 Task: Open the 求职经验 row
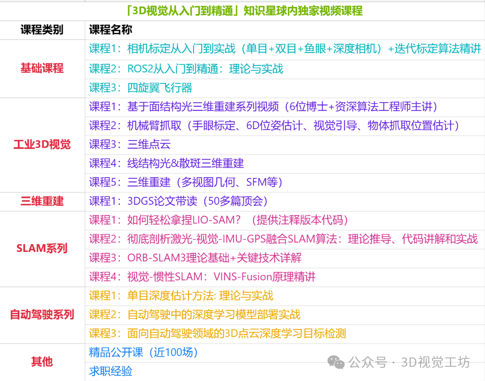285,372
